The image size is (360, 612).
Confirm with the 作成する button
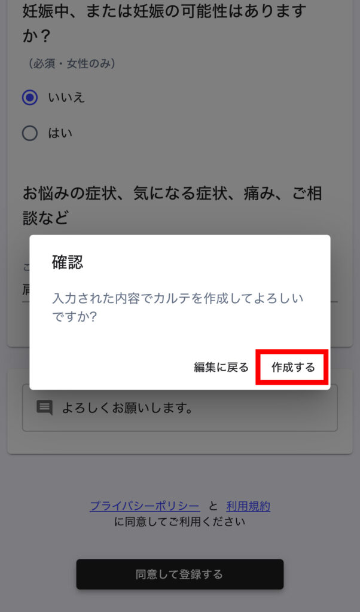pyautogui.click(x=293, y=368)
